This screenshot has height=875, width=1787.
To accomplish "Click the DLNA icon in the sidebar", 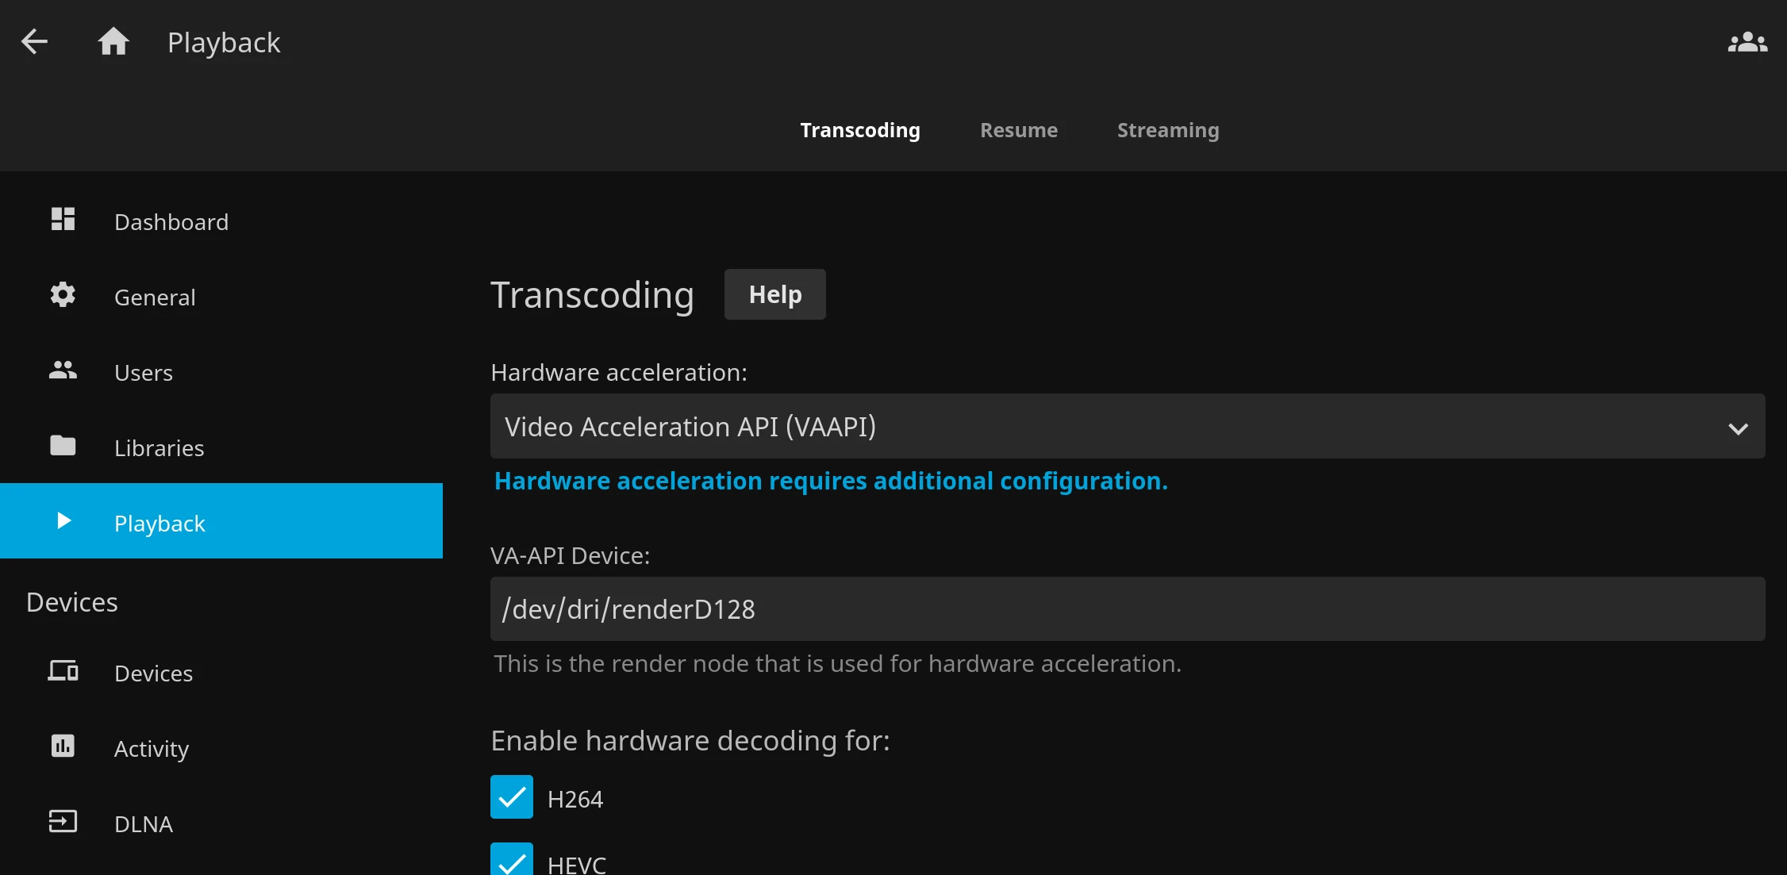I will point(63,822).
